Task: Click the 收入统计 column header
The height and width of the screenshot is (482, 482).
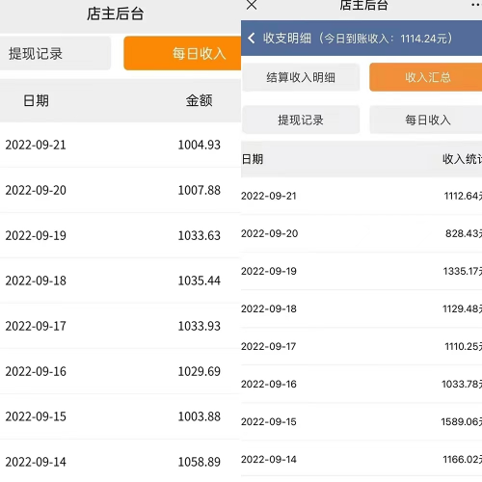Action: click(x=462, y=159)
